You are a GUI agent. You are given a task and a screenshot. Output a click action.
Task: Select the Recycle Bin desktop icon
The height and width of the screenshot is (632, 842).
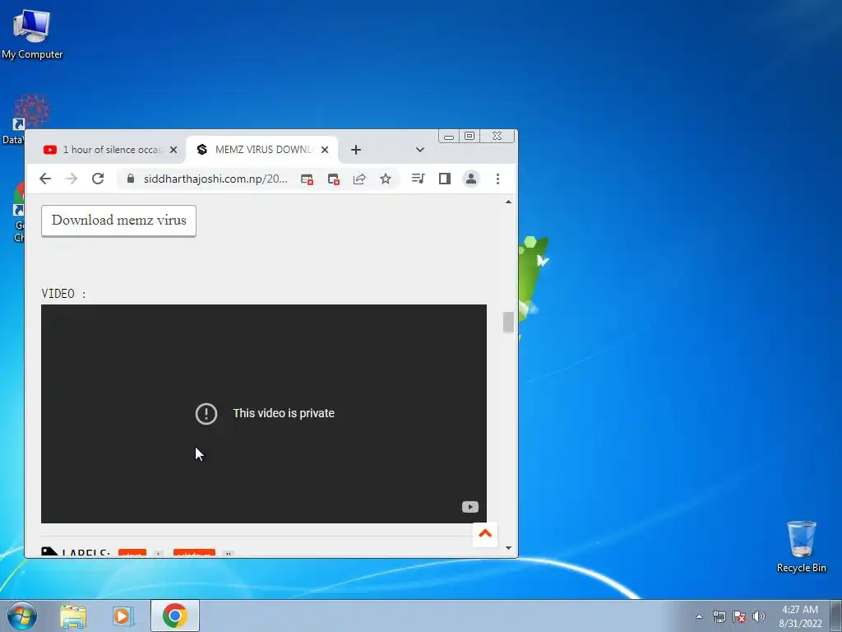801,546
